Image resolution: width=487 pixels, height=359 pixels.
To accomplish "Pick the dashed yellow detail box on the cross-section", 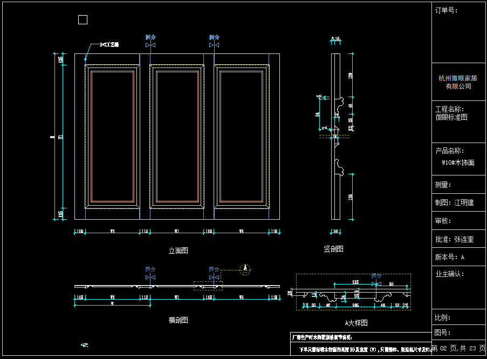I will pyautogui.click(x=208, y=286).
